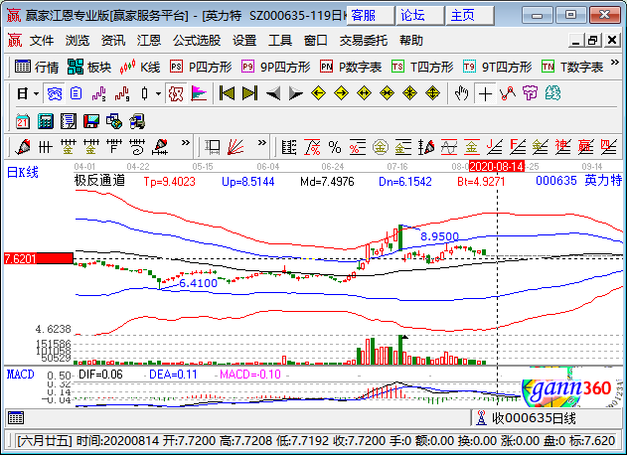Click the status bar keyboard grid icon

point(16,418)
